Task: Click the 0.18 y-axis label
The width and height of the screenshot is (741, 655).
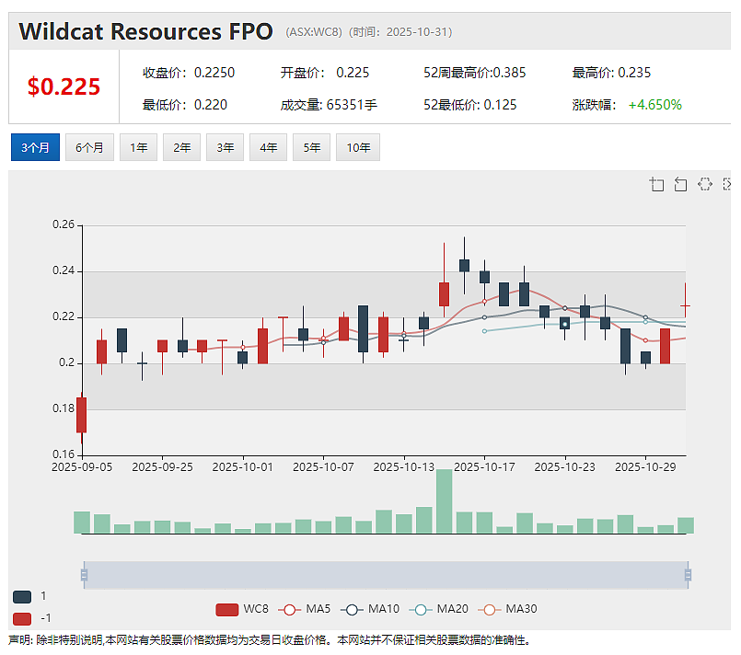Action: (x=64, y=408)
